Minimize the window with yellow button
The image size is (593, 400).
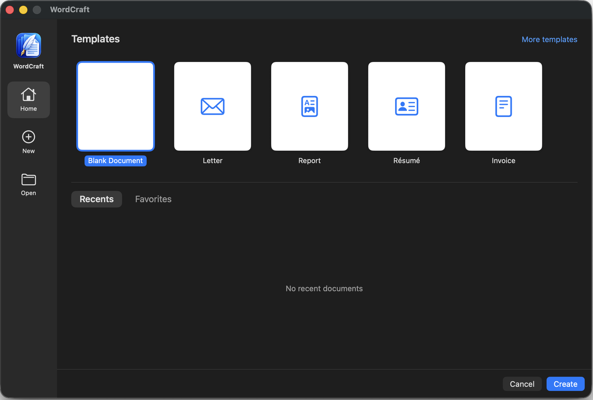coord(23,9)
